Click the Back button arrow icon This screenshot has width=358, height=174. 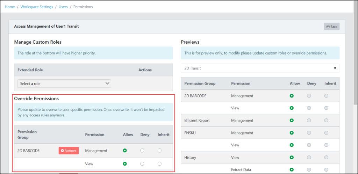click(328, 27)
